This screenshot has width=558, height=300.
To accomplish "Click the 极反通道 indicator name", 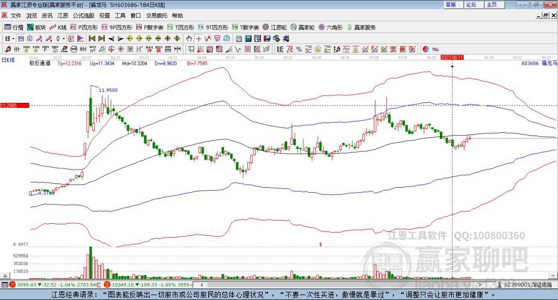I will tap(40, 63).
